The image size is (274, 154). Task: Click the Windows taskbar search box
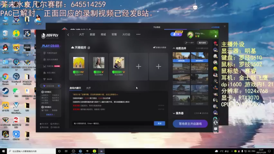pyautogui.click(x=31, y=151)
